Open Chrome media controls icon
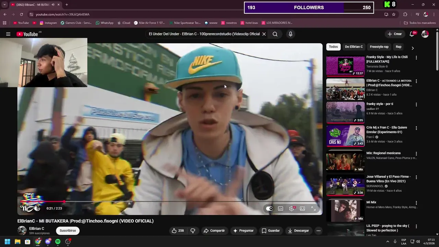This screenshot has width=439, height=247. click(x=417, y=14)
